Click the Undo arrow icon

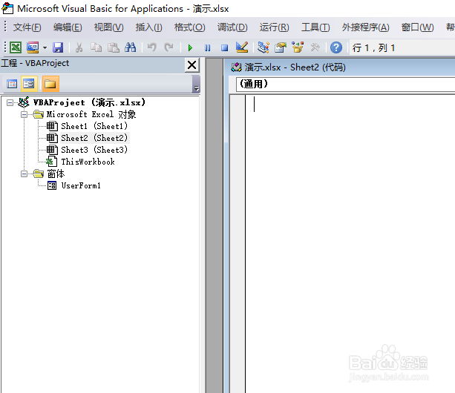pyautogui.click(x=151, y=47)
